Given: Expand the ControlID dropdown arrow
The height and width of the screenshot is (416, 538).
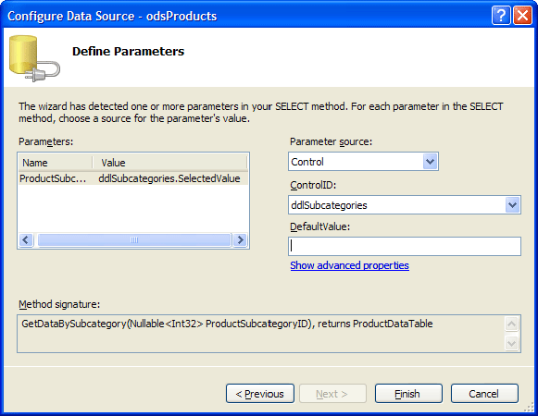Looking at the screenshot, I should (x=512, y=205).
